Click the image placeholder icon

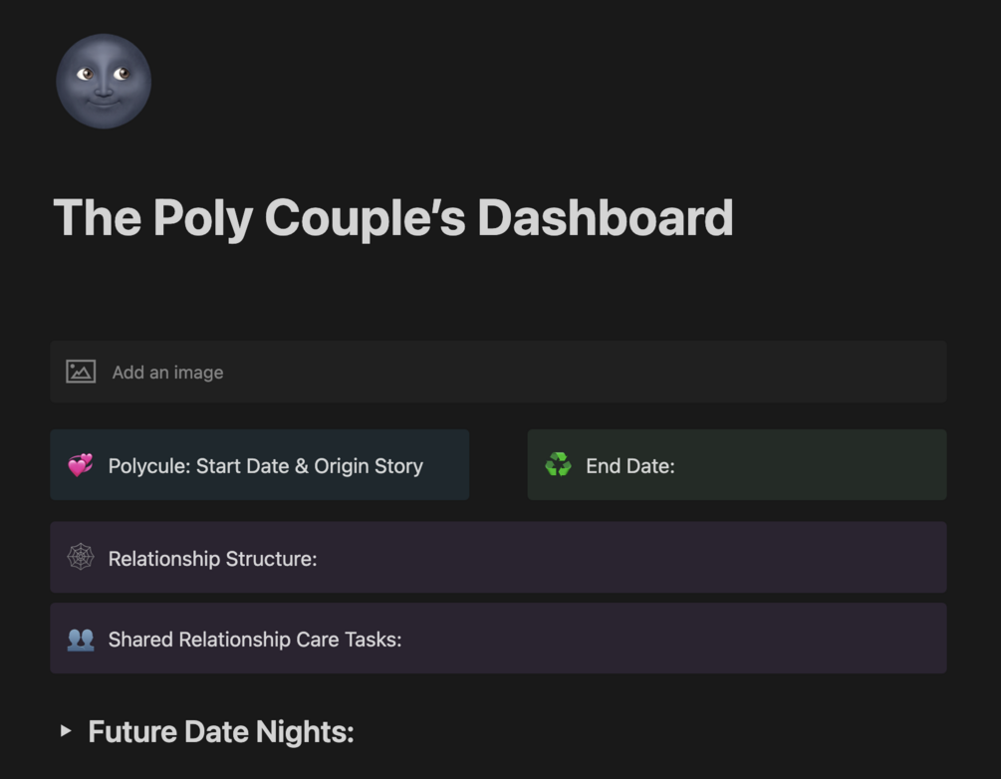(81, 372)
